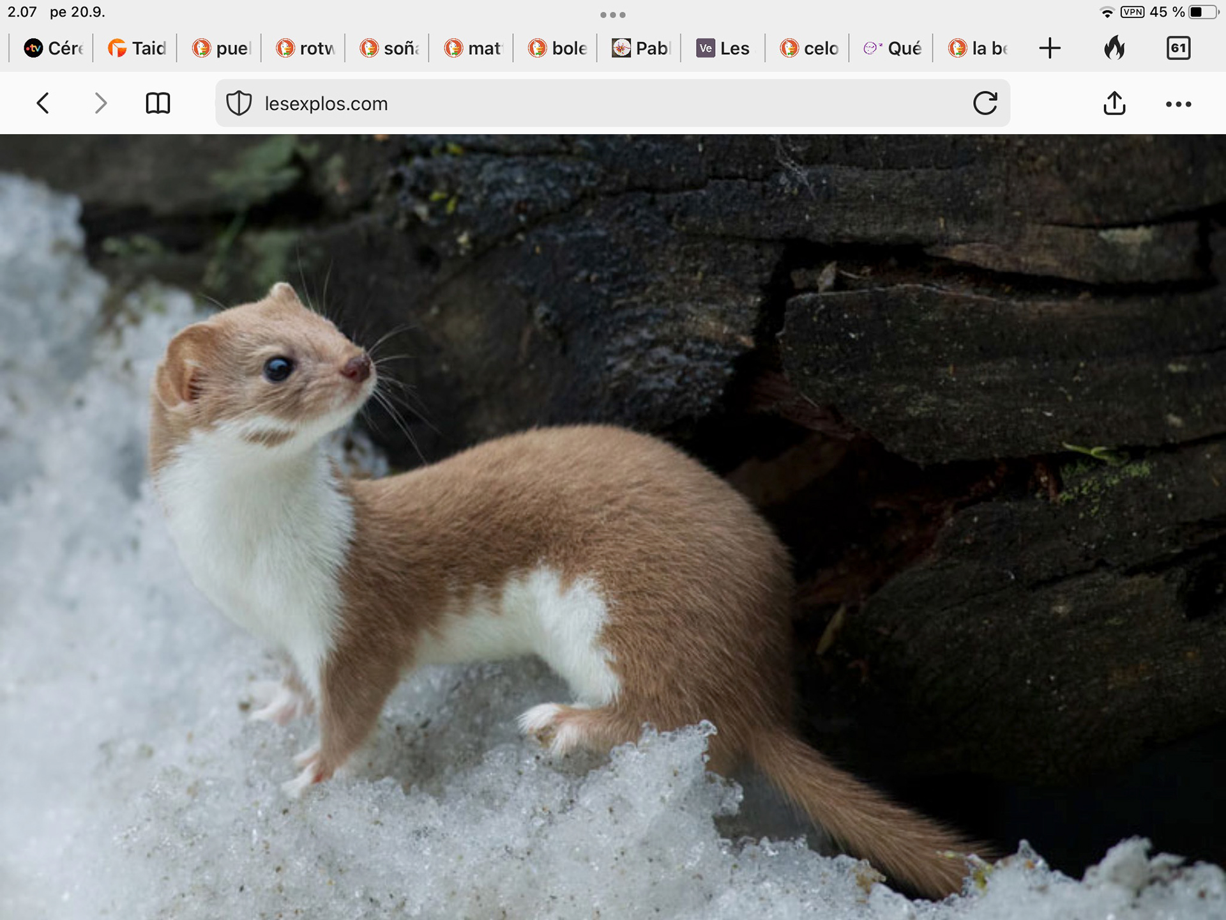Switch to the Taid tab
Image resolution: width=1226 pixels, height=920 pixels.
pyautogui.click(x=137, y=48)
